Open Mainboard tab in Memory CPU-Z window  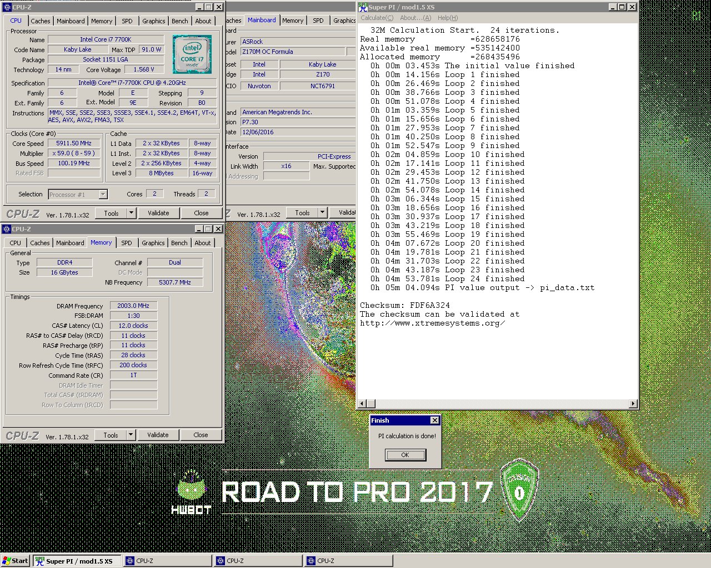pyautogui.click(x=71, y=243)
